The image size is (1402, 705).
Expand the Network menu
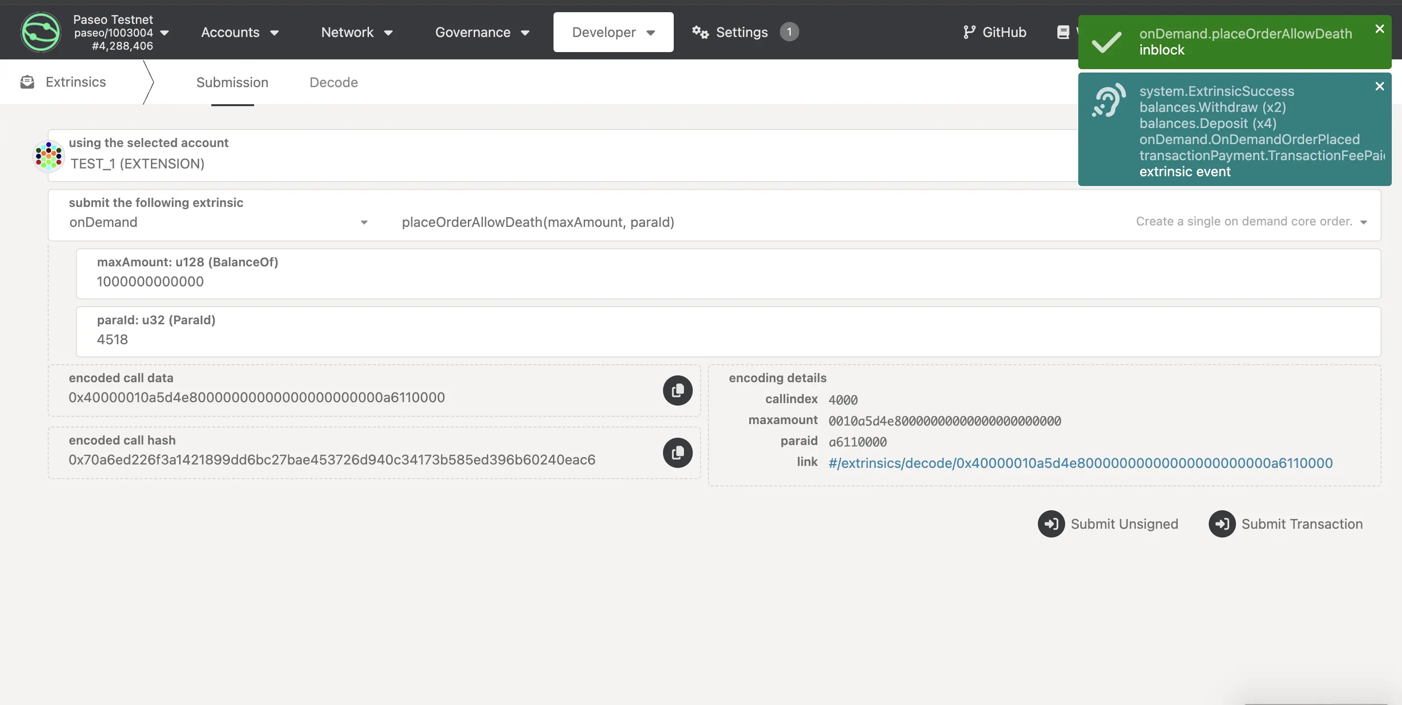(x=356, y=32)
